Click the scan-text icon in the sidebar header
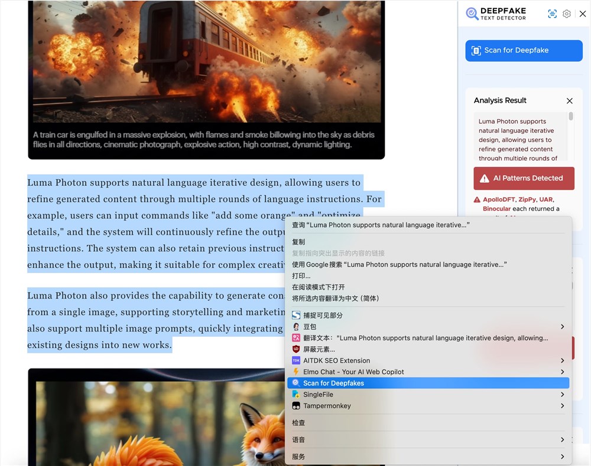Image resolution: width=591 pixels, height=466 pixels. click(x=552, y=14)
